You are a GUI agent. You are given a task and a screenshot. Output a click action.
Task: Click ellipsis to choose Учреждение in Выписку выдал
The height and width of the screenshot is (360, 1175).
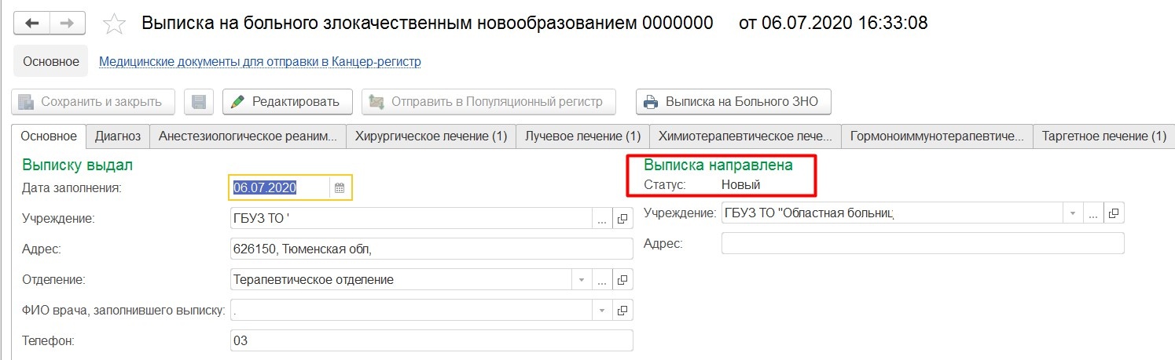coord(602,219)
